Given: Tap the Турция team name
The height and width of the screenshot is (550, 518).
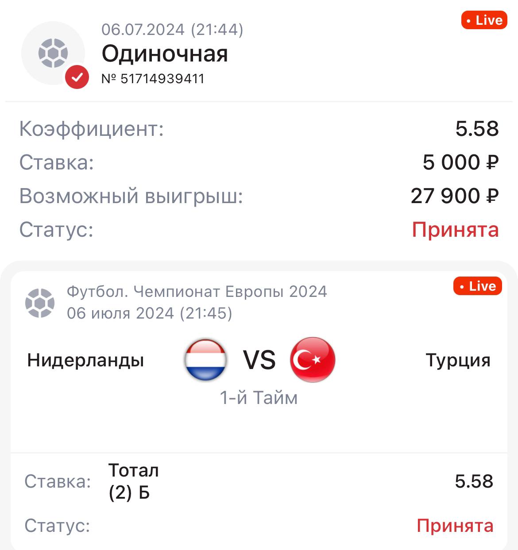Looking at the screenshot, I should (x=458, y=360).
